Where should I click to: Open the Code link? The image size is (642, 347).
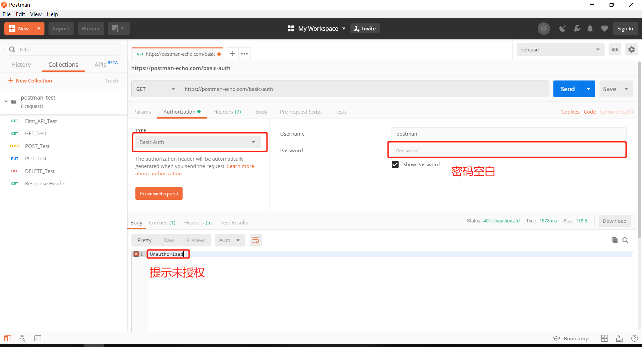click(590, 112)
